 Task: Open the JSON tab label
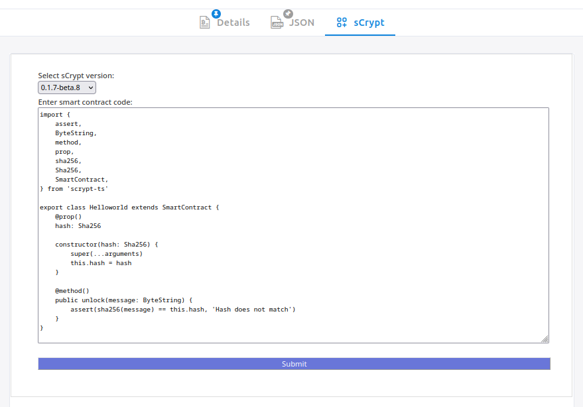(x=302, y=23)
